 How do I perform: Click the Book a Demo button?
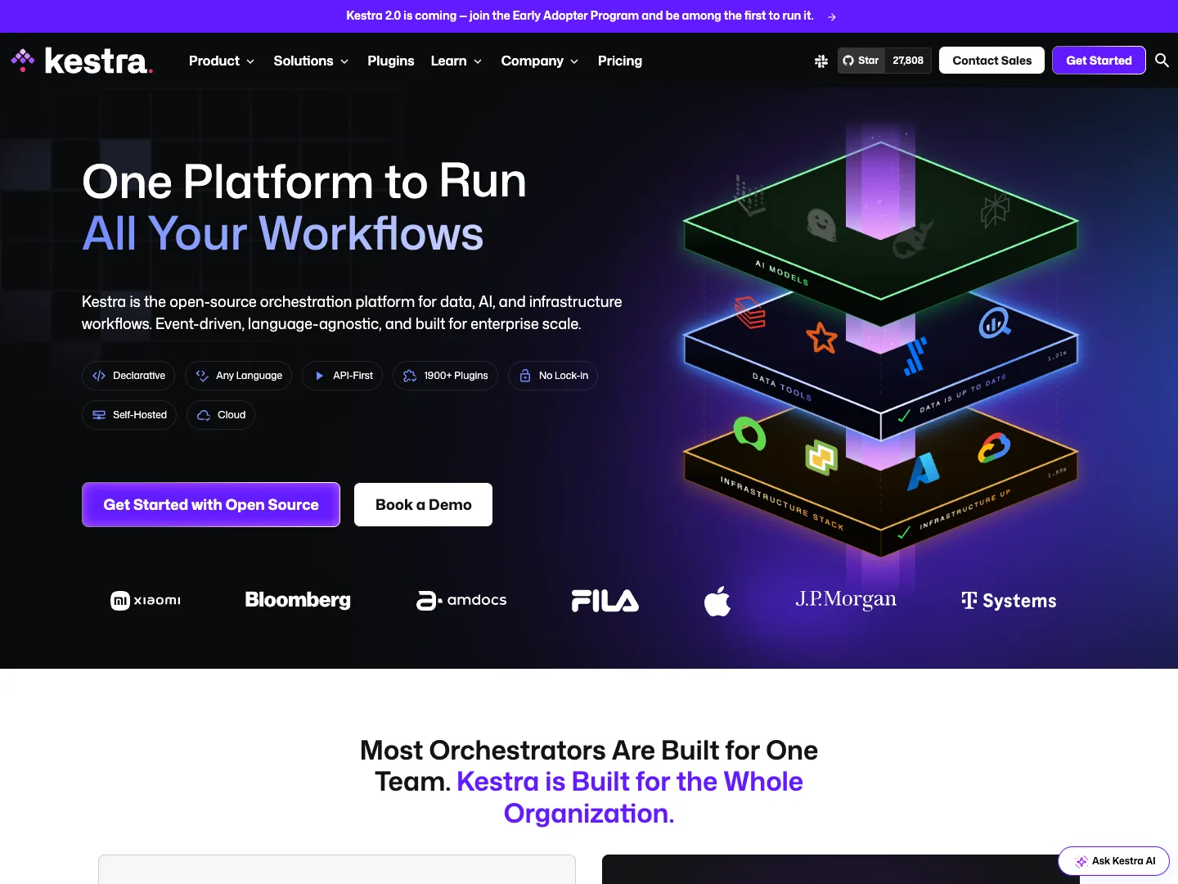[423, 504]
